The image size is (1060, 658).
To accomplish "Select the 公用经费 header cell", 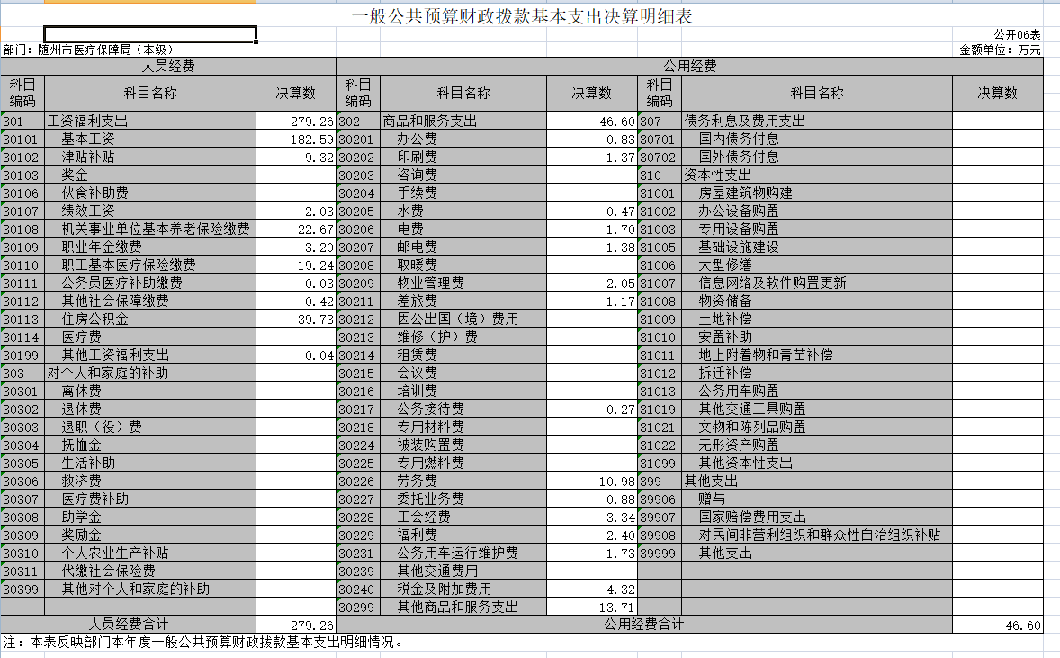I will coord(689,67).
